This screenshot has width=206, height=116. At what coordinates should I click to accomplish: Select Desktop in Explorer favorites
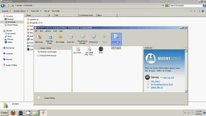pos(9,19)
